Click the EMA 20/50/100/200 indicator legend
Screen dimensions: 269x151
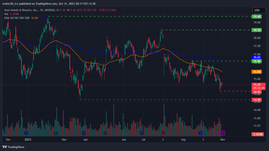pyautogui.click(x=17, y=18)
